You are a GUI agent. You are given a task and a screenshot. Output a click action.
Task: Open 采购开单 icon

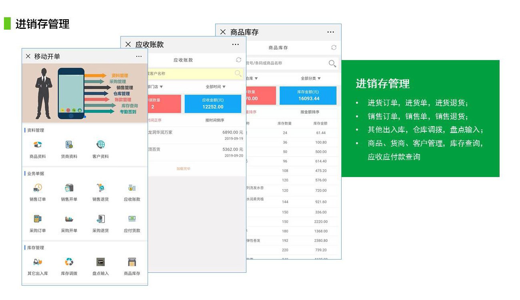pos(69,219)
